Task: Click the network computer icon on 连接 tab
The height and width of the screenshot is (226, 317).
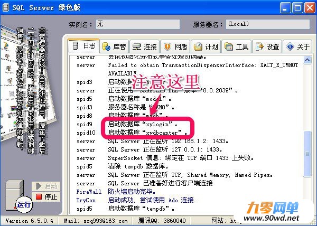Action: (x=137, y=47)
